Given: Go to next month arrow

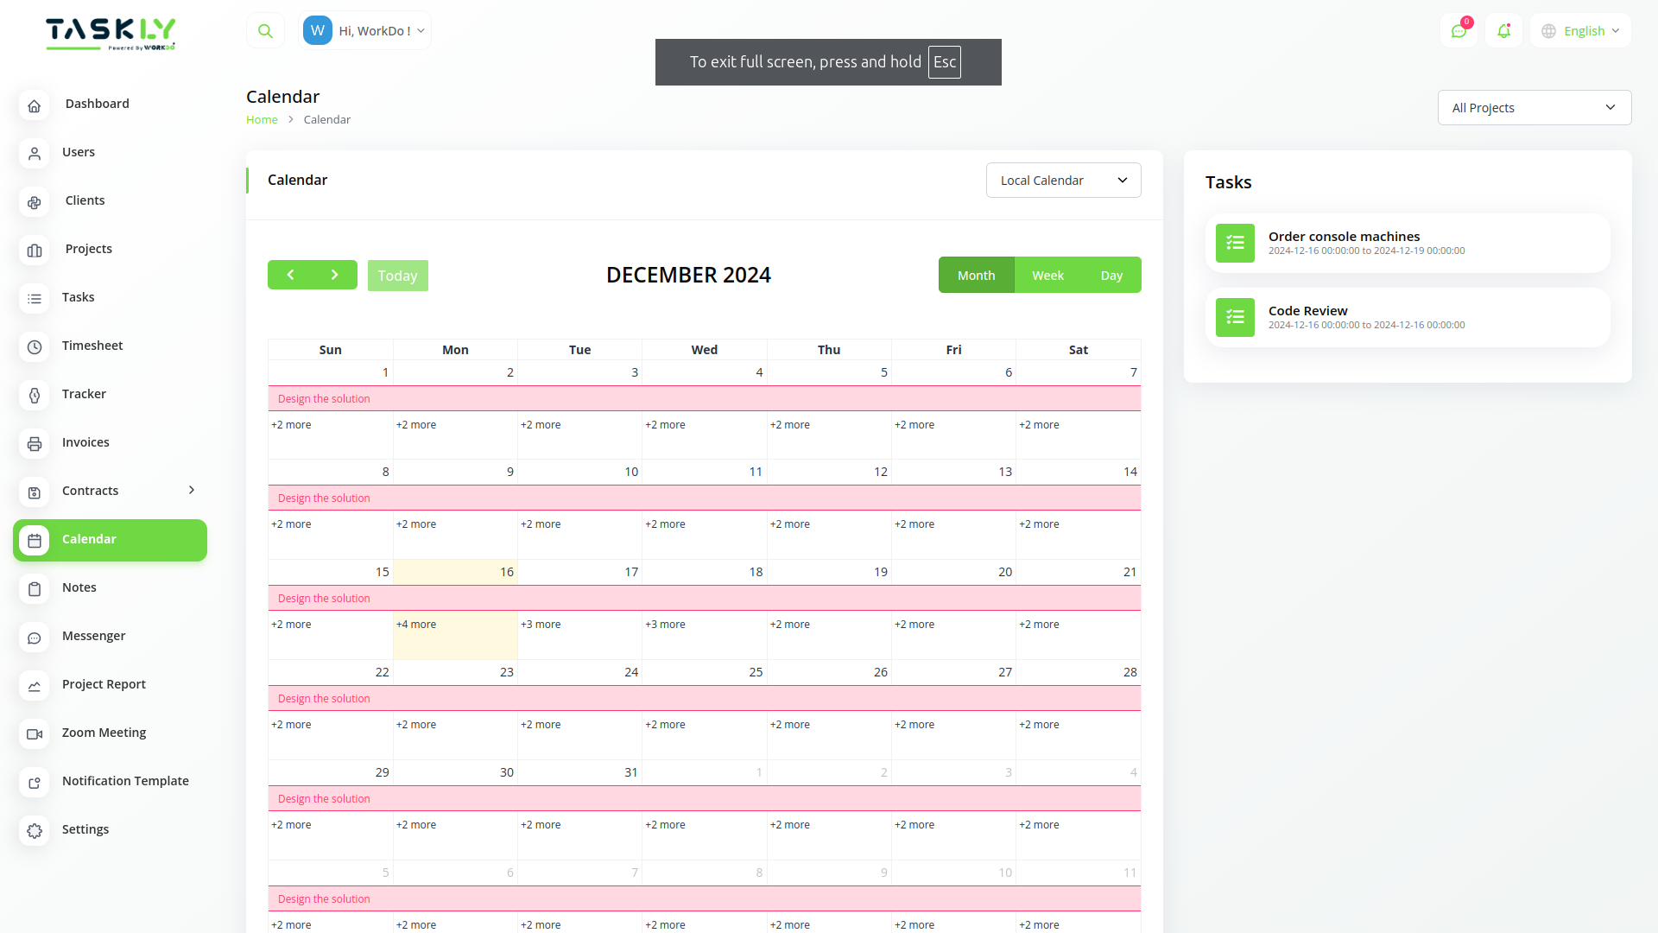Looking at the screenshot, I should pos(335,275).
